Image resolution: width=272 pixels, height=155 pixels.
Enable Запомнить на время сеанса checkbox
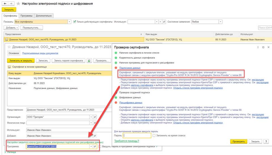154,135
